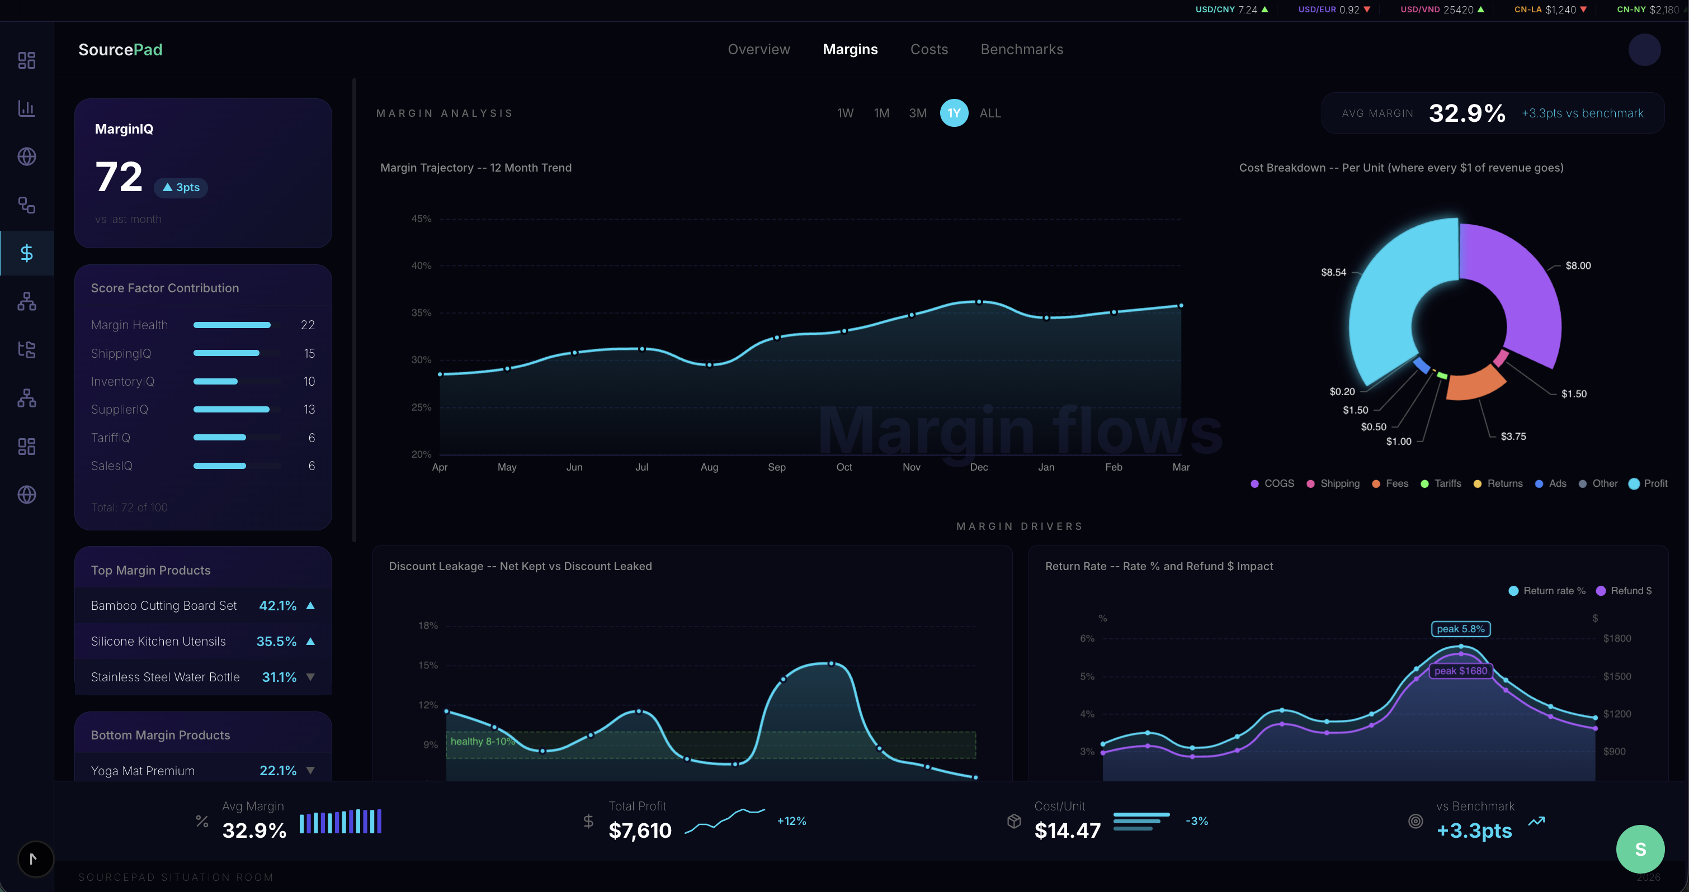The width and height of the screenshot is (1689, 892).
Task: Click the green S chat bubble button
Action: (x=1640, y=850)
